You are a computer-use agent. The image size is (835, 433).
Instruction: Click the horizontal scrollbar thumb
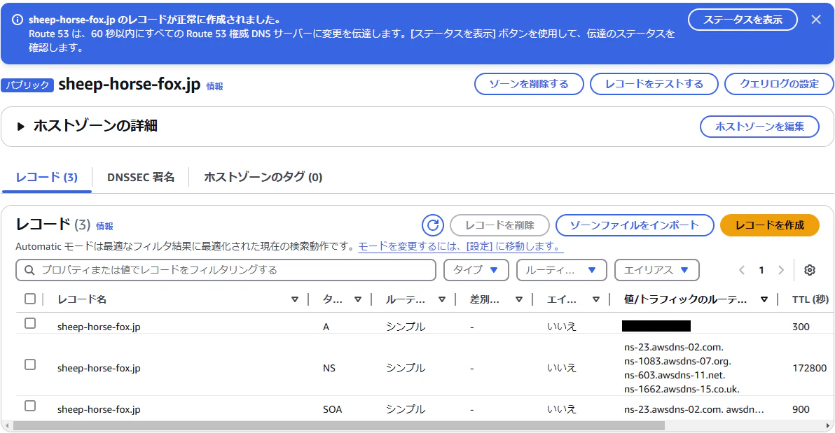click(339, 426)
